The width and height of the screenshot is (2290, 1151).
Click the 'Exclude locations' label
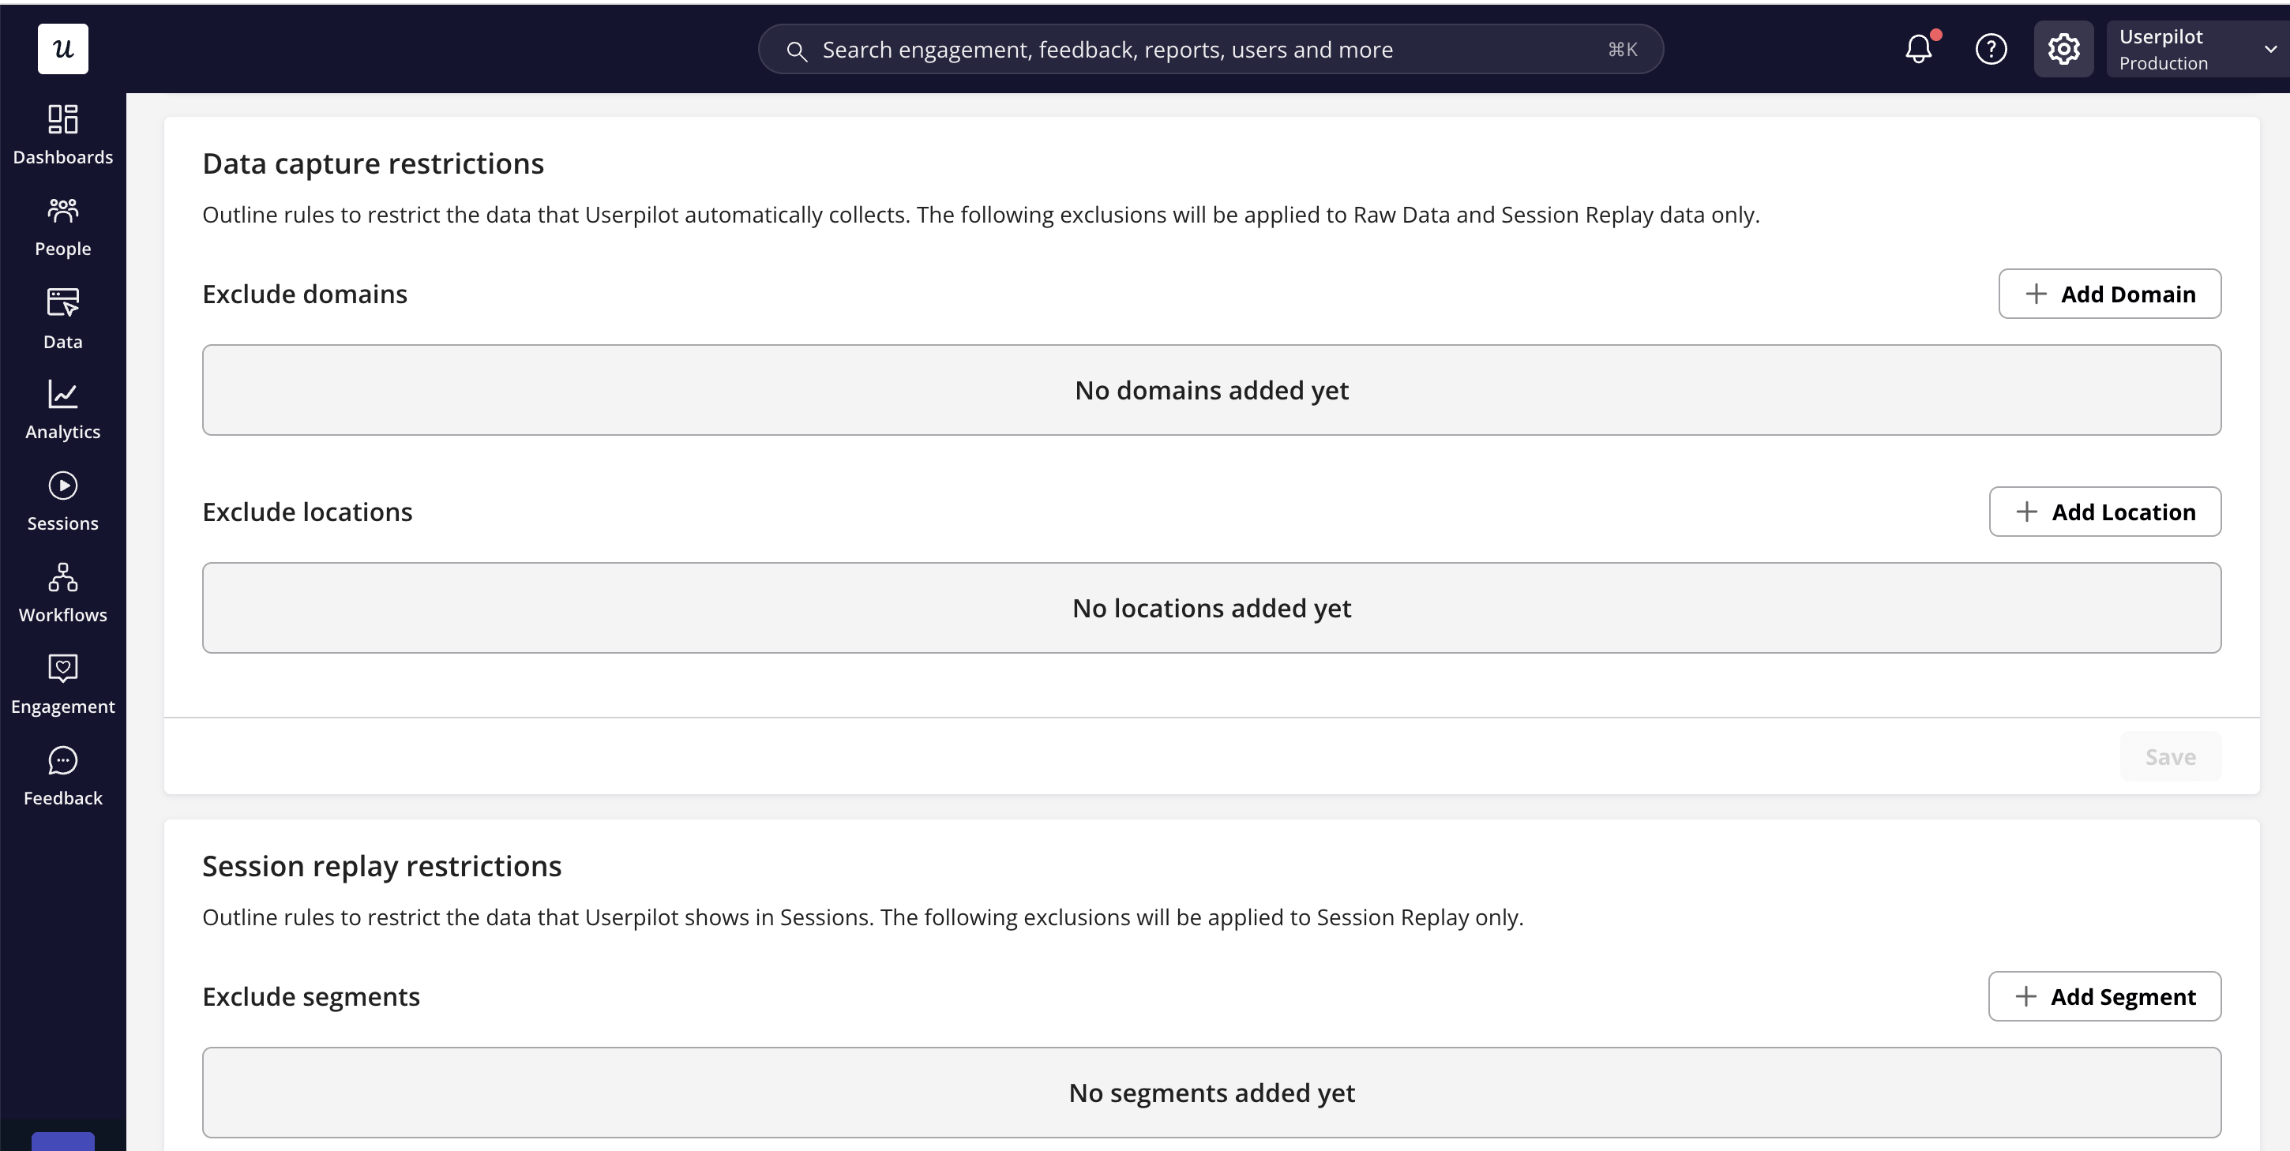[308, 511]
